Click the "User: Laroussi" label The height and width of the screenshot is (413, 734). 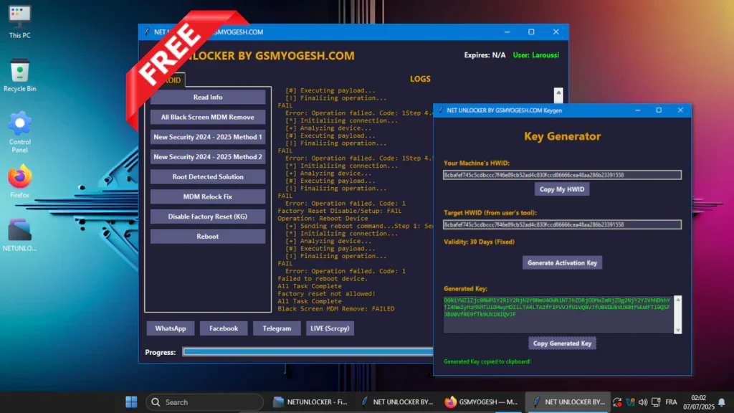click(x=536, y=55)
